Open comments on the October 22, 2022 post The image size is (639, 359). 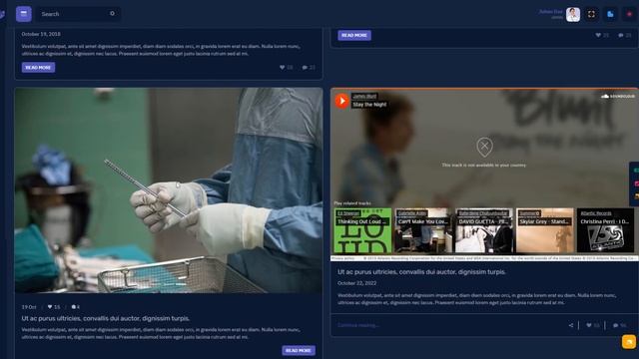615,325
